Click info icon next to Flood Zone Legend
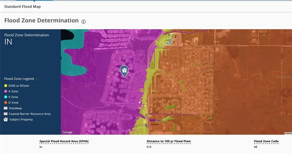 click(x=38, y=79)
